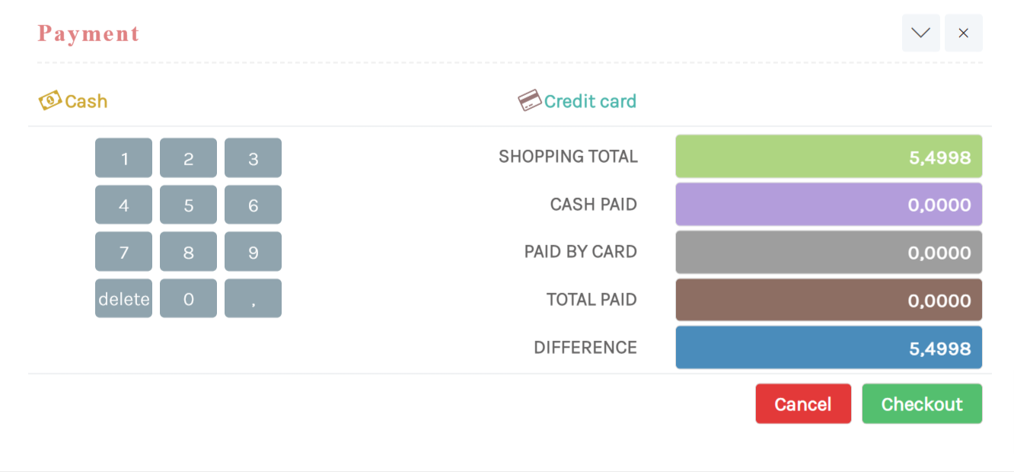Tap keypad digit 1
Image resolution: width=1014 pixels, height=472 pixels.
[123, 158]
